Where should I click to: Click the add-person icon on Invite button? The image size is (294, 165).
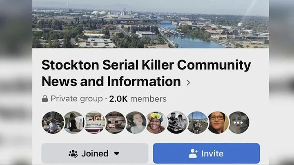tap(193, 154)
